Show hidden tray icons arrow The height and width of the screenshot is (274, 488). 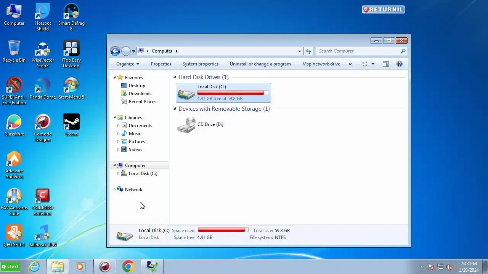pos(422,267)
